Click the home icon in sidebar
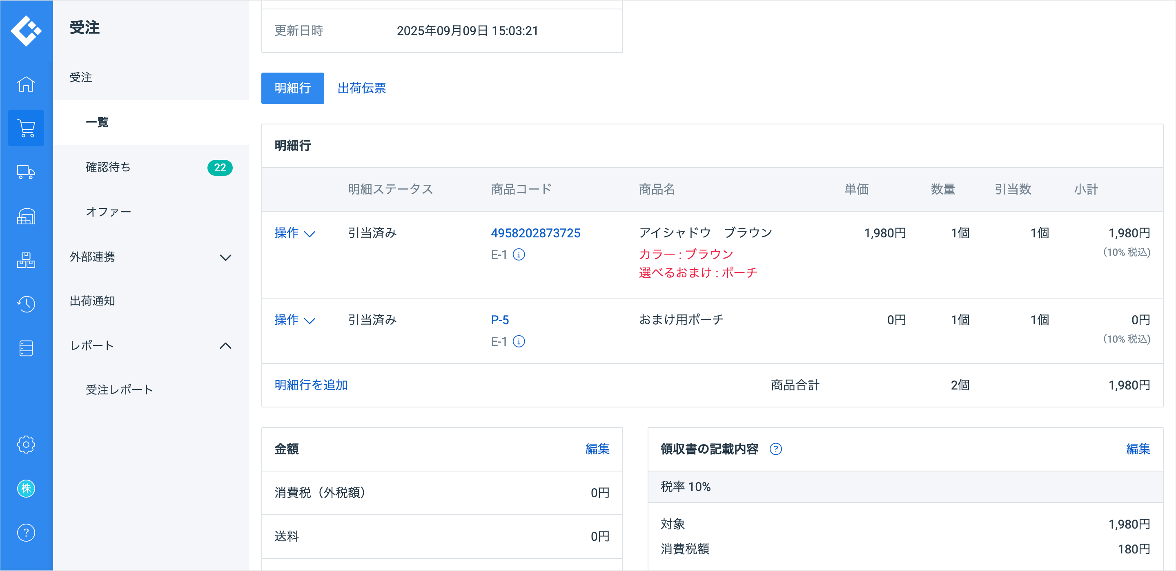Screen dimensions: 1176x571 tap(26, 84)
